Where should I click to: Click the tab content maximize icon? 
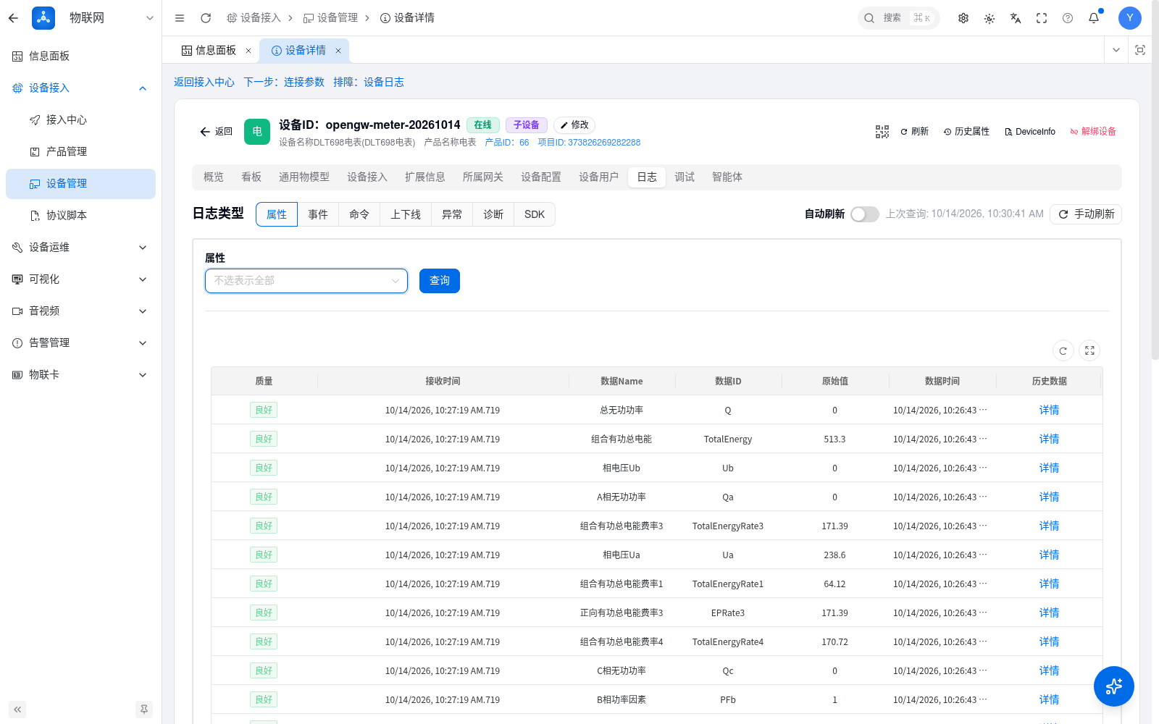point(1140,50)
